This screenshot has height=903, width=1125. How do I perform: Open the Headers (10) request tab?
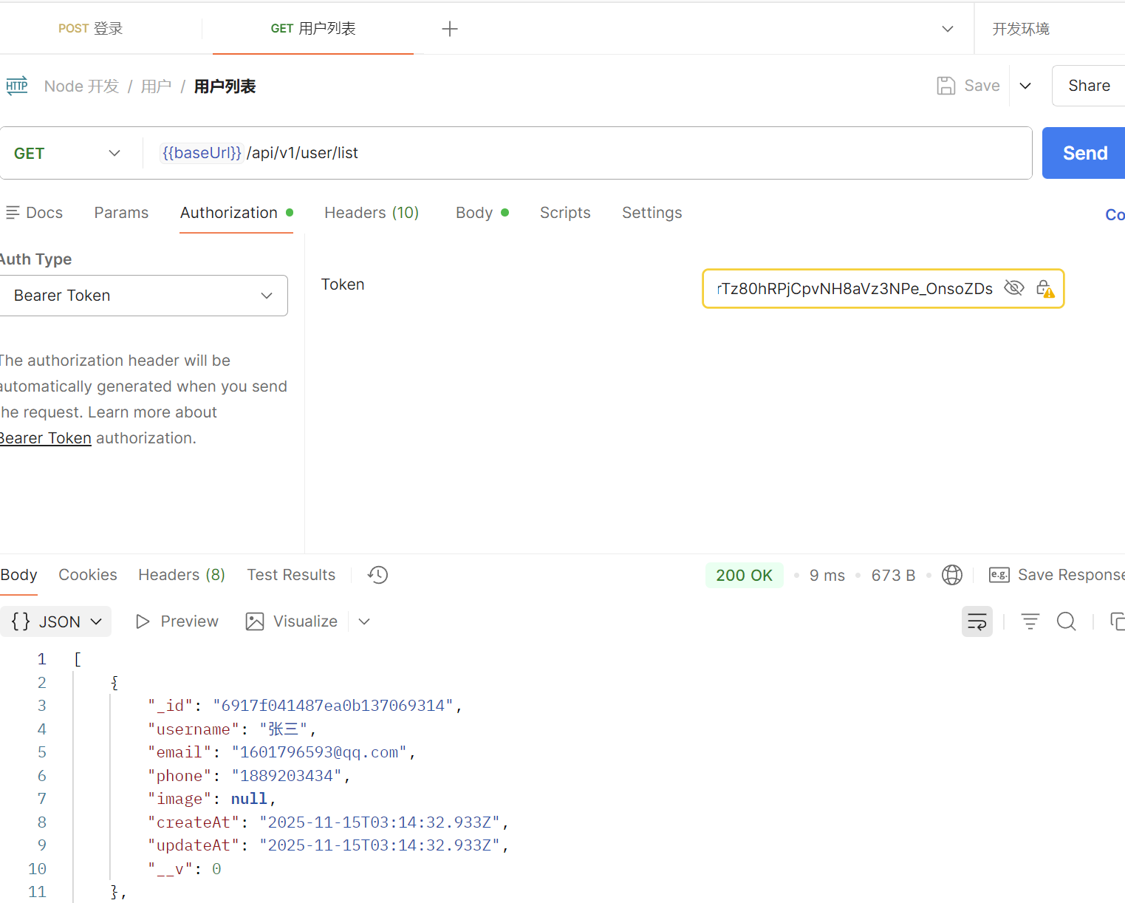[x=372, y=213]
